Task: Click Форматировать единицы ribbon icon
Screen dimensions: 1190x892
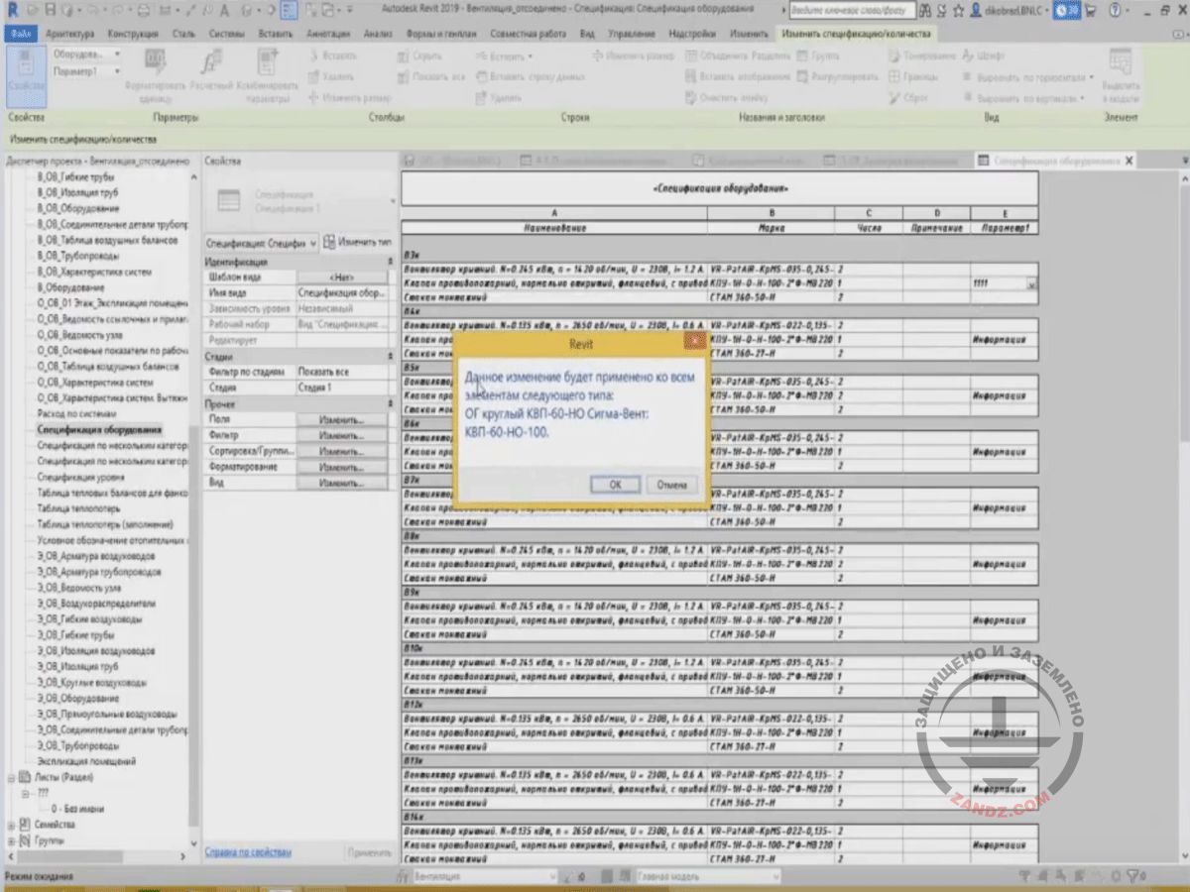Action: click(x=156, y=74)
